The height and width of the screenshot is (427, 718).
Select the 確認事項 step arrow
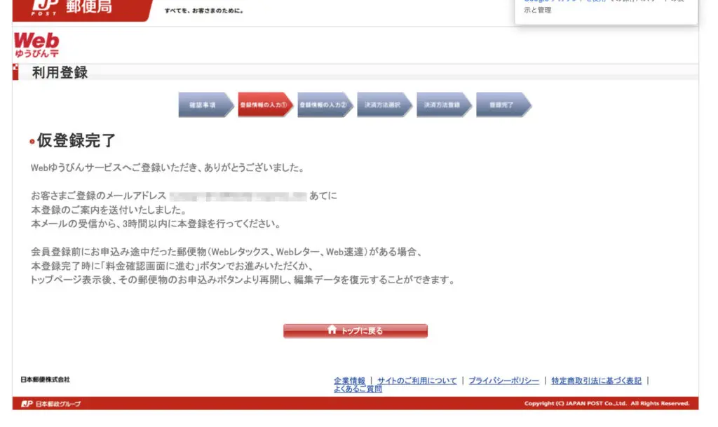pos(204,104)
